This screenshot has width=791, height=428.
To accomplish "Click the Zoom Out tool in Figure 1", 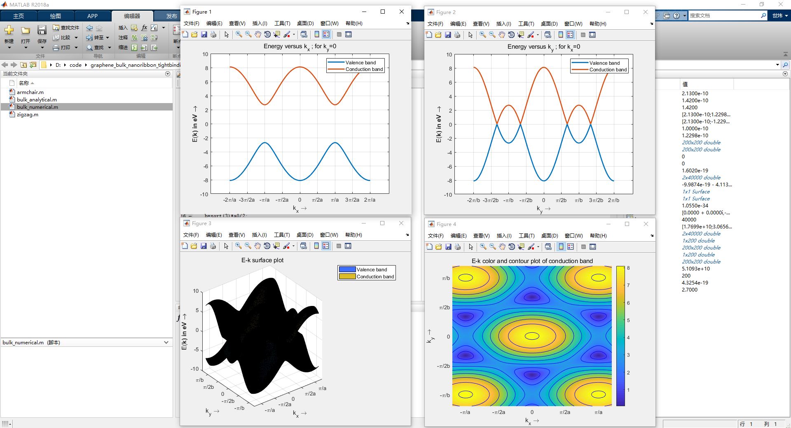I will pyautogui.click(x=248, y=35).
